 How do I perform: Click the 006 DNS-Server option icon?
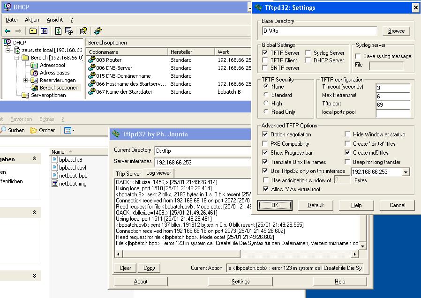(92, 68)
